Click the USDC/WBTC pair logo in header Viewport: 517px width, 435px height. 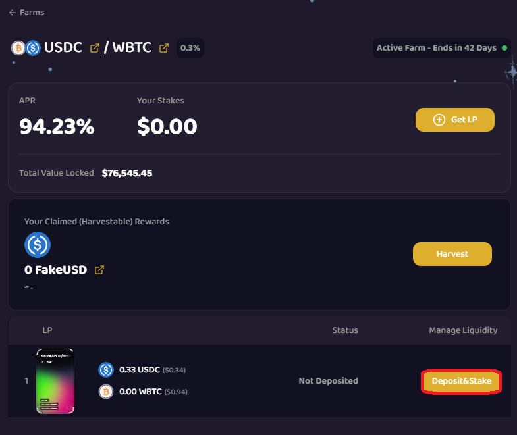click(x=26, y=48)
